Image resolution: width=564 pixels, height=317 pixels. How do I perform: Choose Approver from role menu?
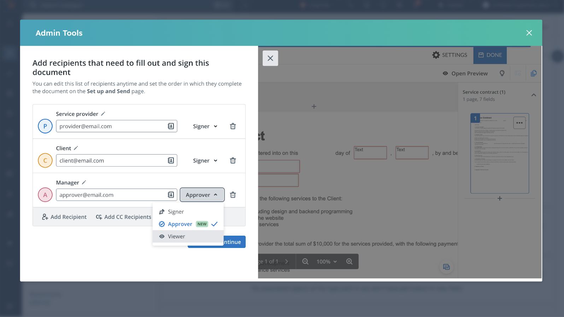(x=188, y=224)
